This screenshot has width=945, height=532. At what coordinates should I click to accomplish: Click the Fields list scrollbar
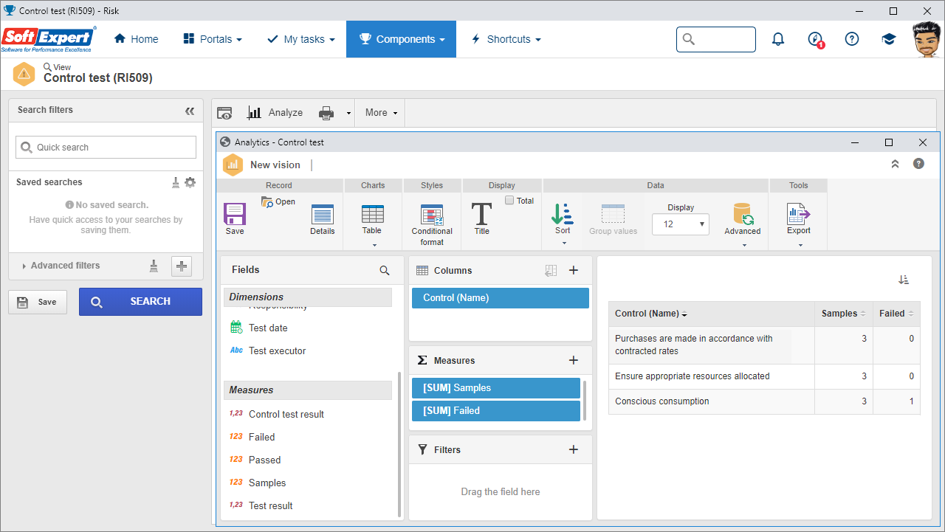point(399,443)
